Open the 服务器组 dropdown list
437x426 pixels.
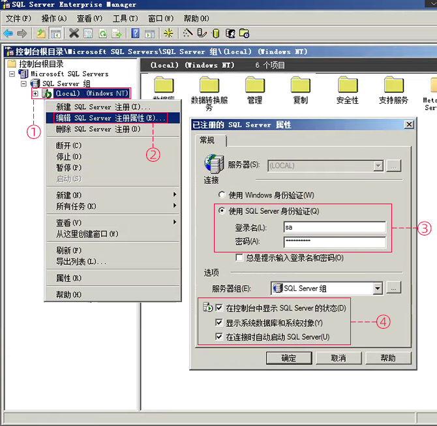pyautogui.click(x=377, y=288)
